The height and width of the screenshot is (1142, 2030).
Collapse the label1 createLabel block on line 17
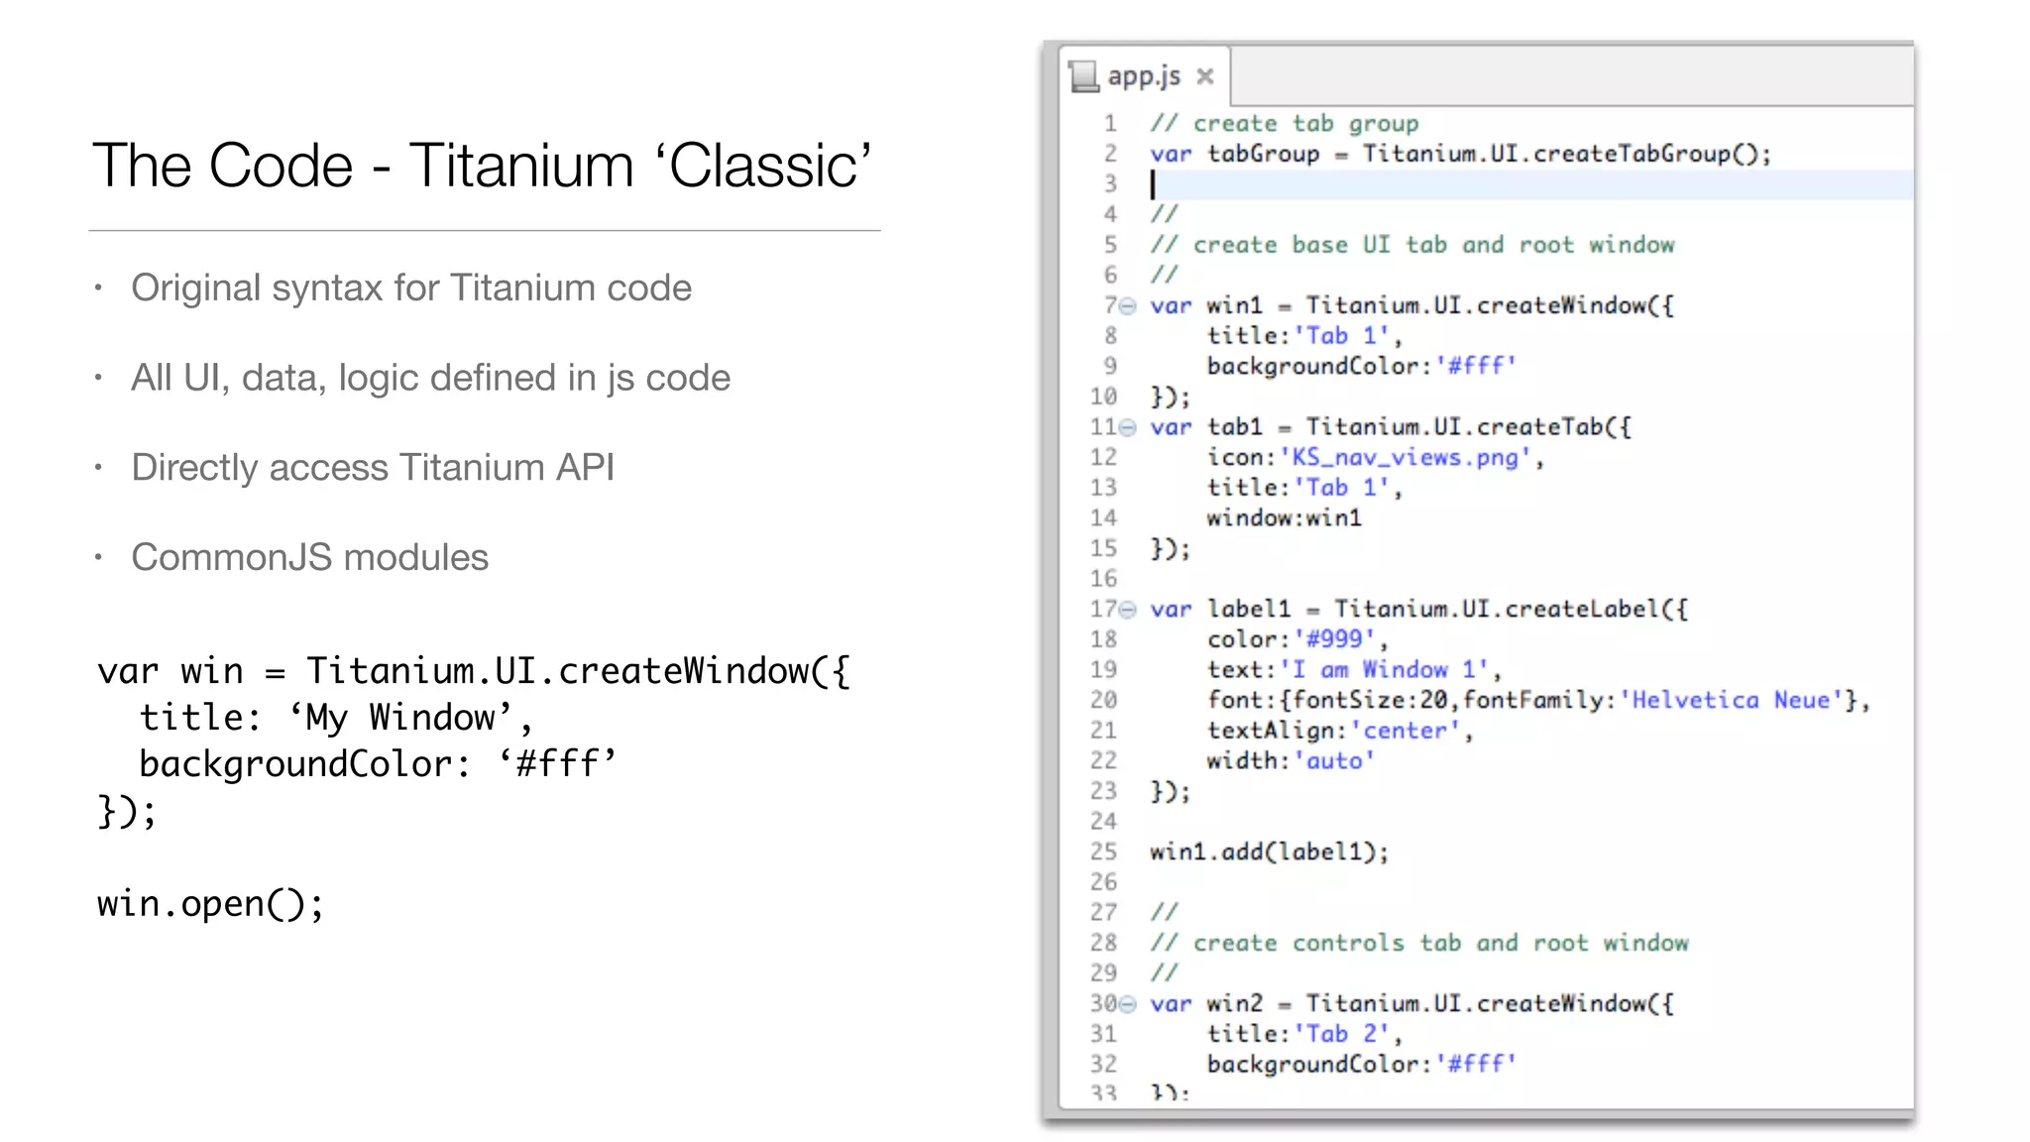point(1128,610)
